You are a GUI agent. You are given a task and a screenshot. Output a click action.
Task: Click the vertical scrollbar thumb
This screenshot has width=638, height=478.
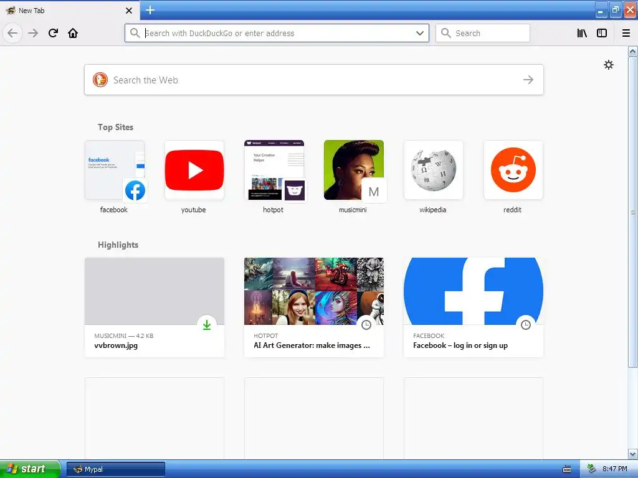coord(633,212)
